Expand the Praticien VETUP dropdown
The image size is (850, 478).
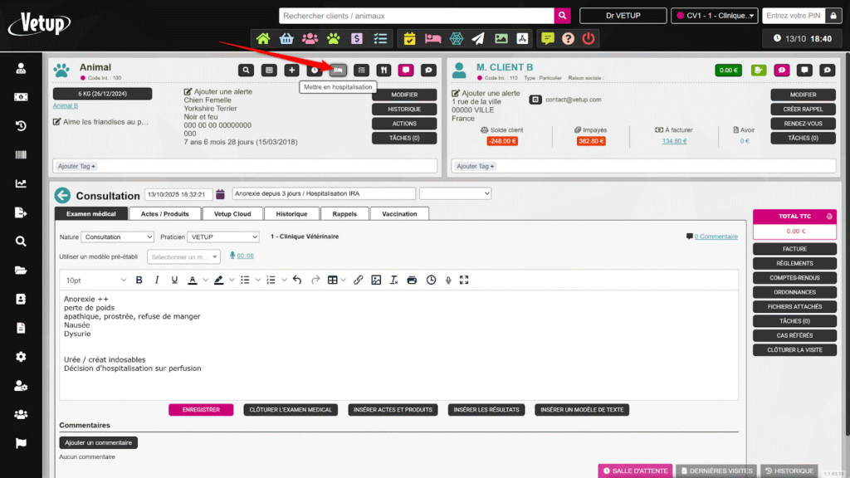[x=222, y=237]
